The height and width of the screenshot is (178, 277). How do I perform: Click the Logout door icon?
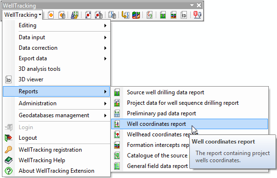coord(8,138)
